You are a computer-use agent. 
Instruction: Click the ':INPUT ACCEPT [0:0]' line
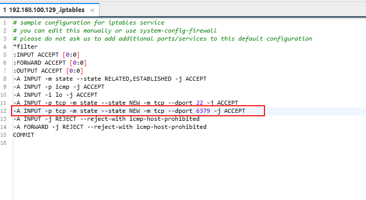point(46,55)
